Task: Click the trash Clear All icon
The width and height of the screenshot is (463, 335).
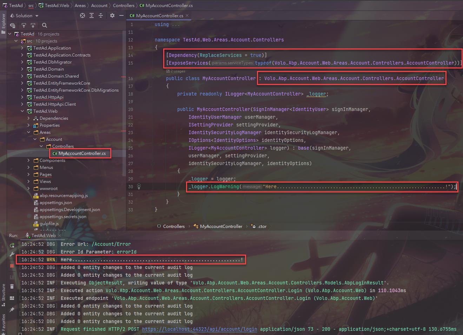Action: tap(12, 286)
